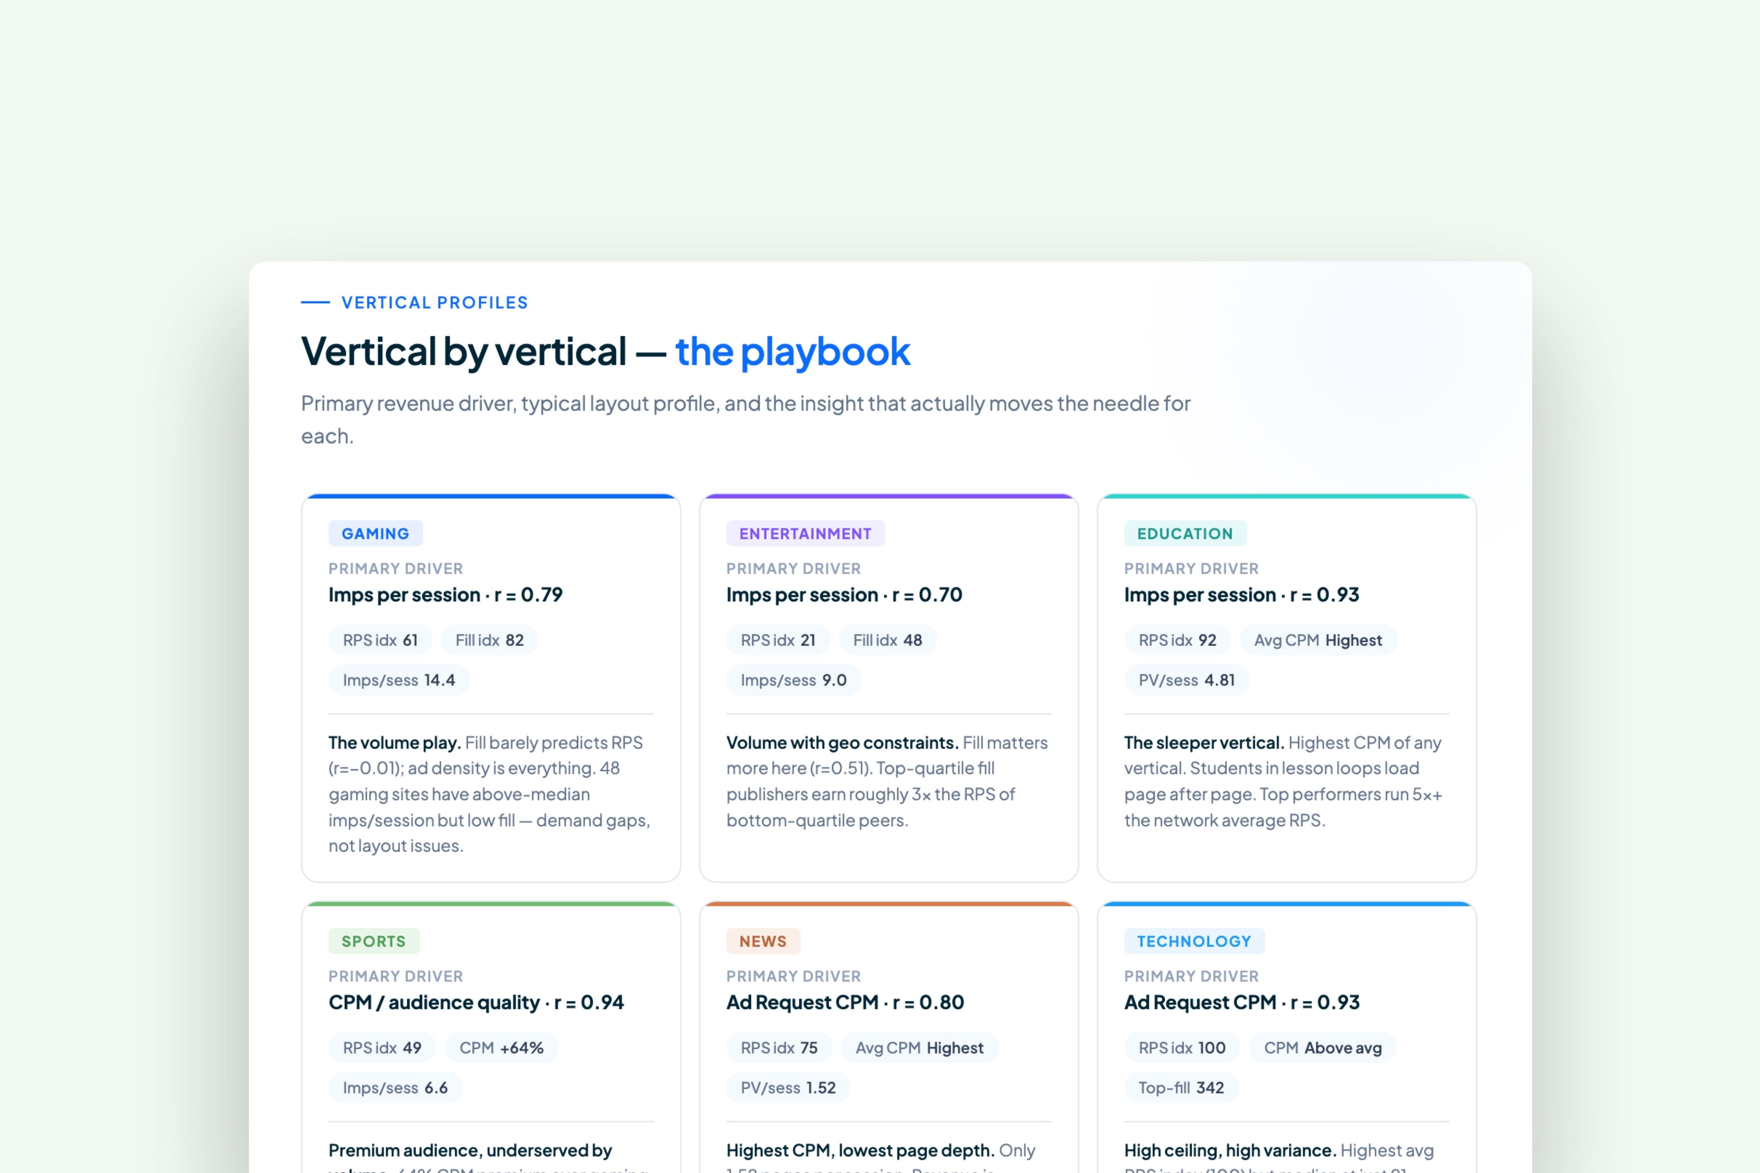
Task: Click the subtitle starting 'Primary revenue driver, typical layout'
Action: coord(745,420)
